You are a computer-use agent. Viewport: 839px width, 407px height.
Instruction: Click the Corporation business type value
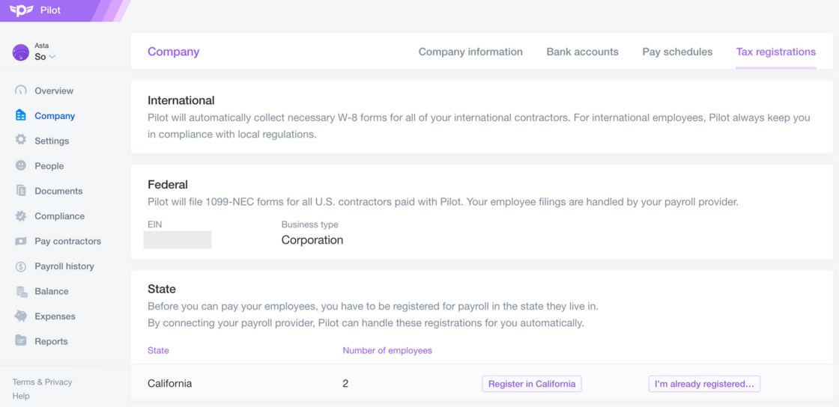pyautogui.click(x=312, y=240)
